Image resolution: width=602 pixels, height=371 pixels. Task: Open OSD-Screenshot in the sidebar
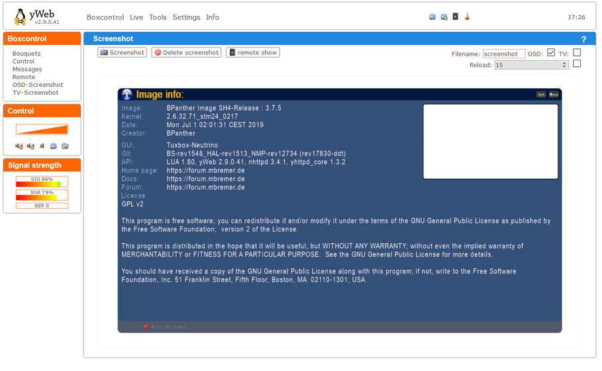pos(38,85)
